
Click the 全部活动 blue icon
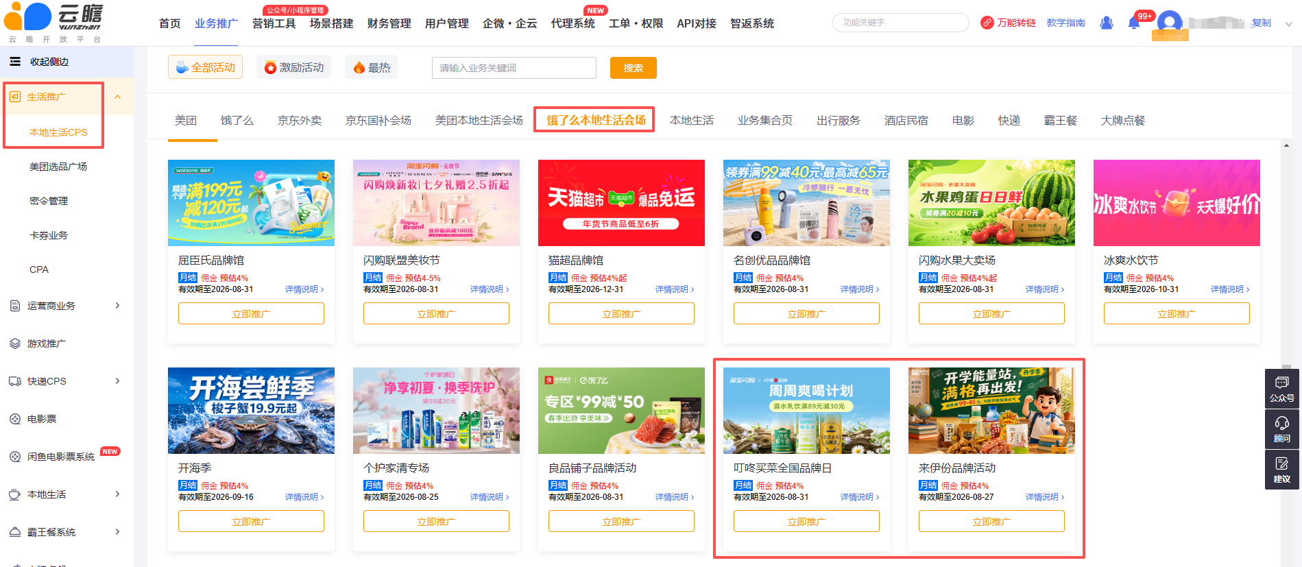[x=182, y=67]
